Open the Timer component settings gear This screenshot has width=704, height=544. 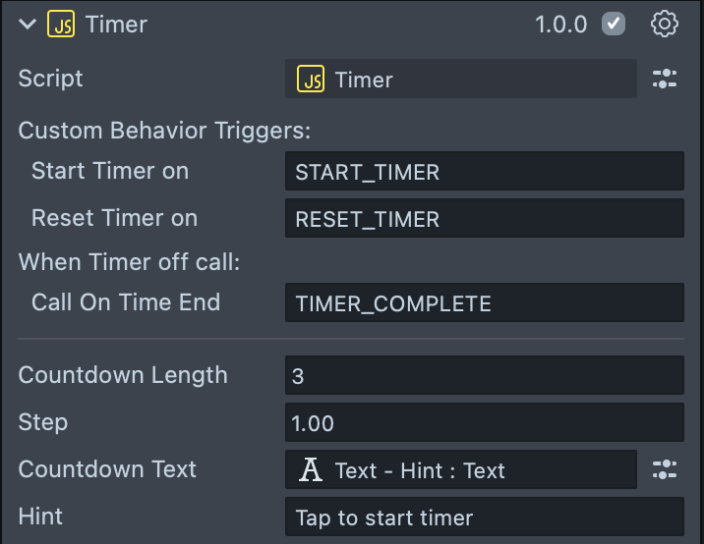(665, 25)
